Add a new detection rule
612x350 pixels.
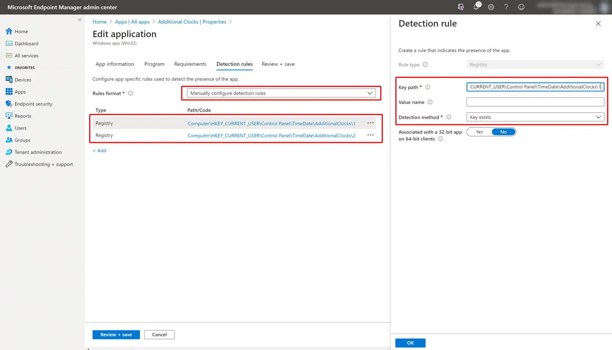coord(99,151)
